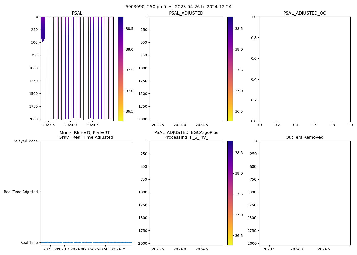Click inside the empty PSAL_ADJUSTED plot area
This screenshot has height=255, width=357.
click(x=186, y=69)
